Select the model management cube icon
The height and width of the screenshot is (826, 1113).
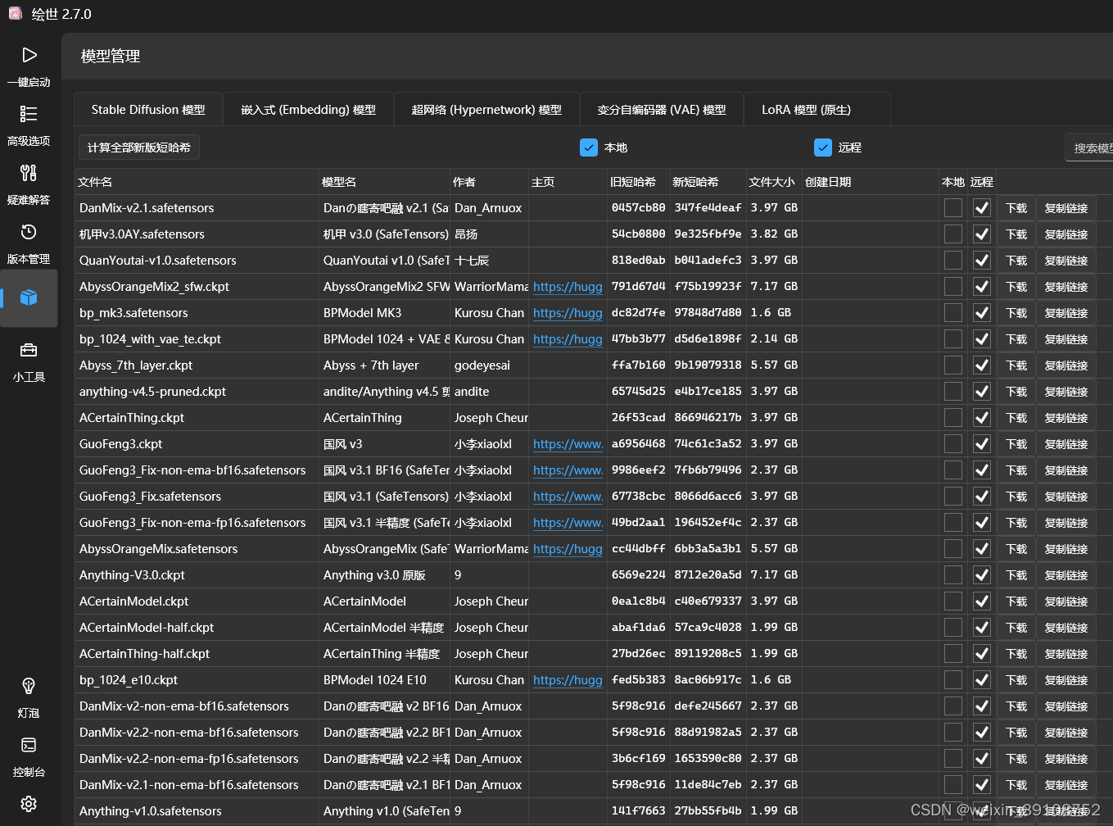pos(29,297)
